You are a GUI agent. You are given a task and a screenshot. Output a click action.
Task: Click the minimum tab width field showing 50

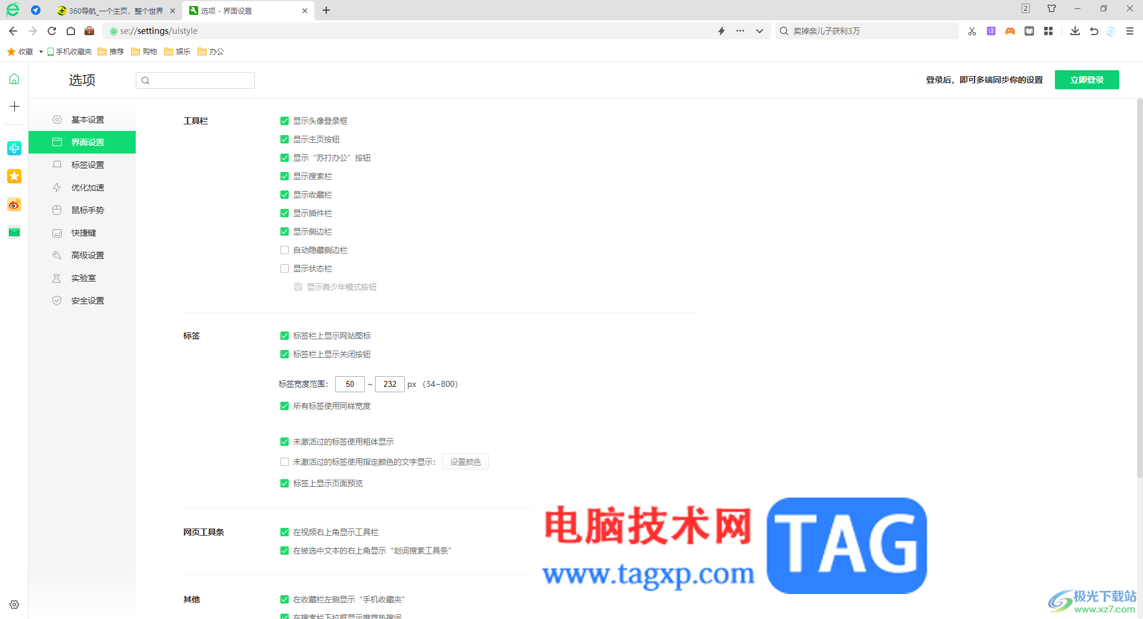350,384
